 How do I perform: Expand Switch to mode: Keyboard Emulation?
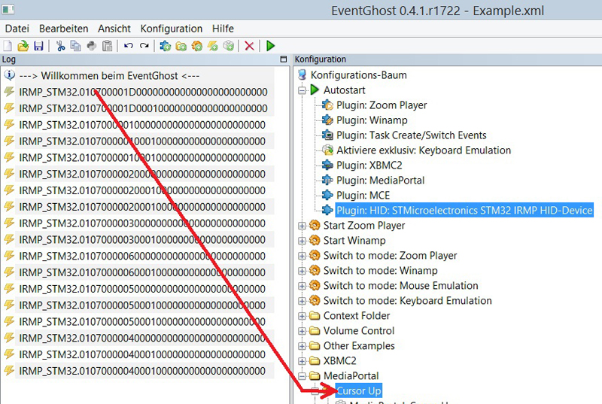[303, 301]
